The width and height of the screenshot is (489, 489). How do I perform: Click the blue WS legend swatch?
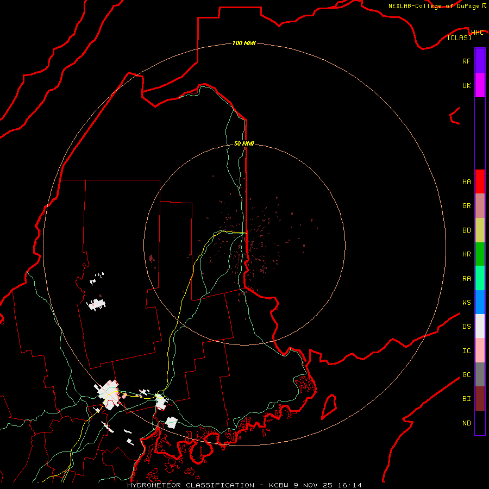(480, 302)
